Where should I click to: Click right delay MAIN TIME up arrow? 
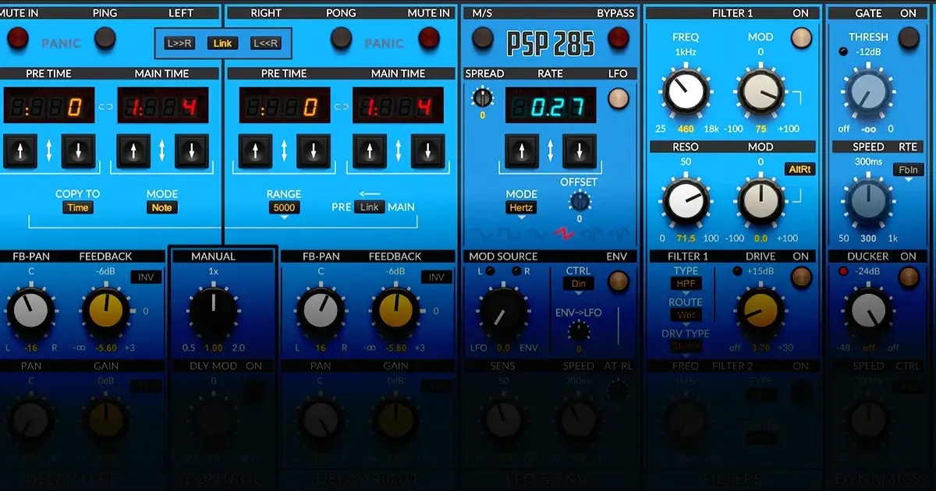click(369, 151)
